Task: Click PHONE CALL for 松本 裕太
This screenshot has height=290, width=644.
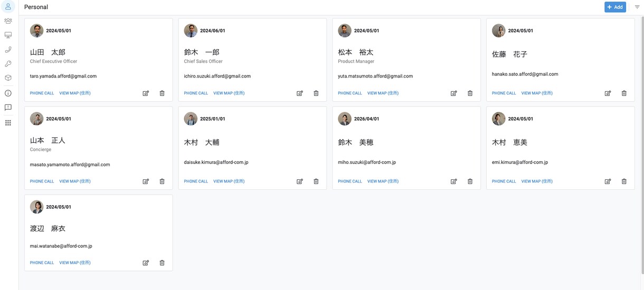Action: pos(350,93)
